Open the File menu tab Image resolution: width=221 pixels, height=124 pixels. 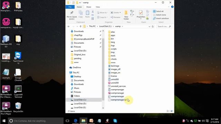click(x=70, y=7)
